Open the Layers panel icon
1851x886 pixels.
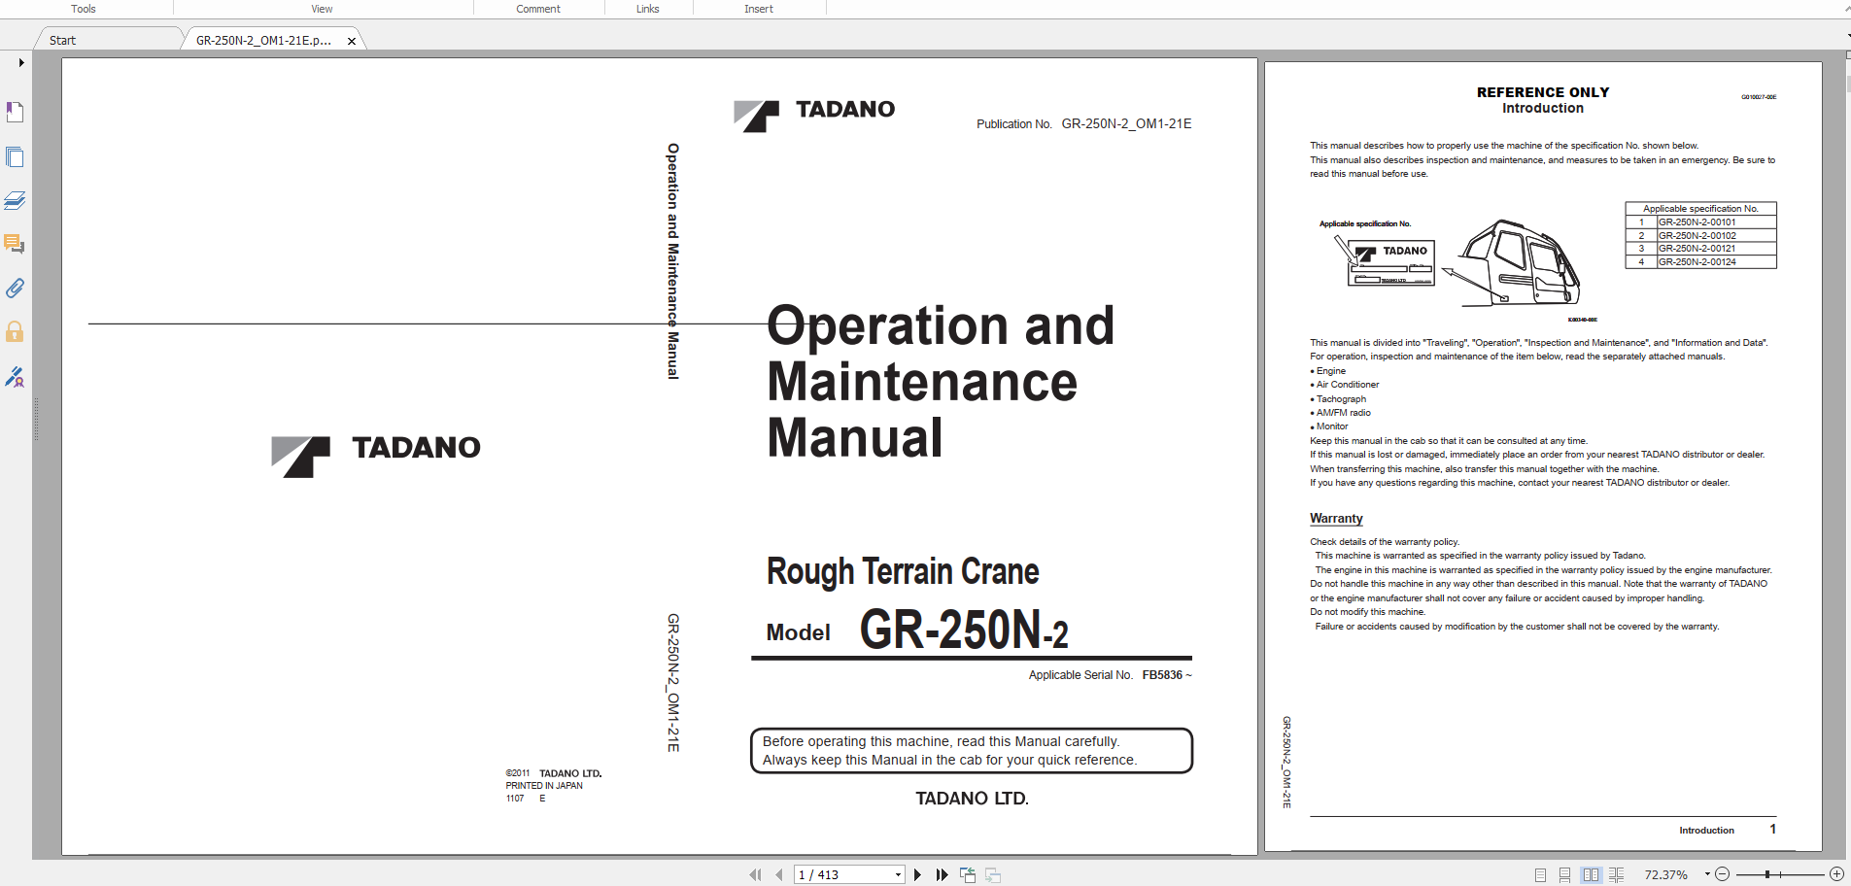click(x=15, y=200)
